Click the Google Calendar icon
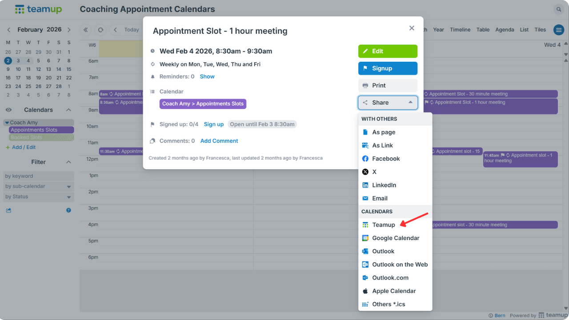This screenshot has height=320, width=569. [365, 238]
